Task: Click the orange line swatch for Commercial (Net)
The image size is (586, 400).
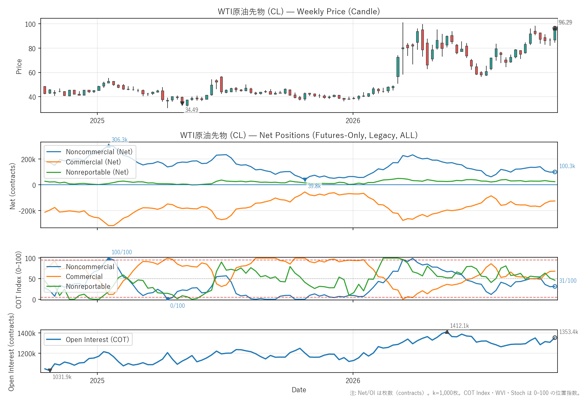Action: [x=54, y=162]
